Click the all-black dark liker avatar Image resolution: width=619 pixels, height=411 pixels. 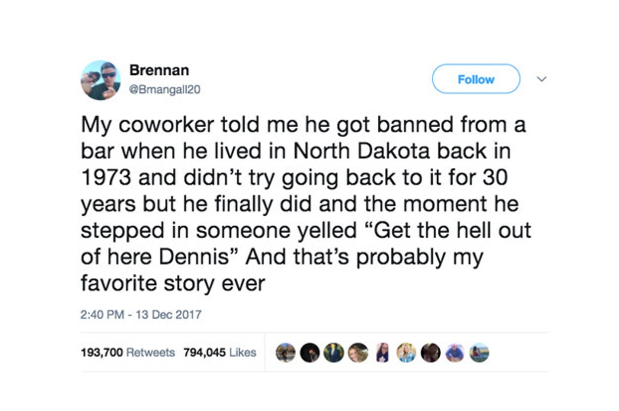coord(310,353)
